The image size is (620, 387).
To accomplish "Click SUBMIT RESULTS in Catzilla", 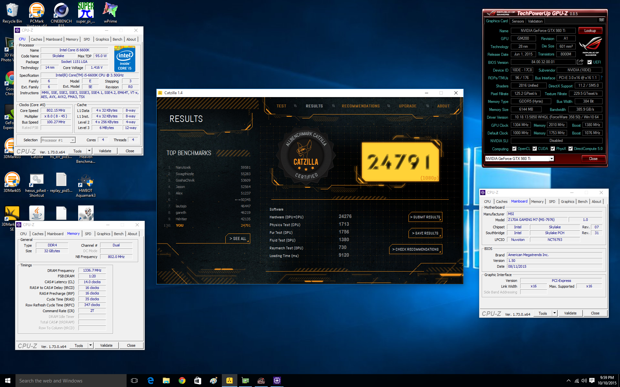I will click(x=425, y=217).
